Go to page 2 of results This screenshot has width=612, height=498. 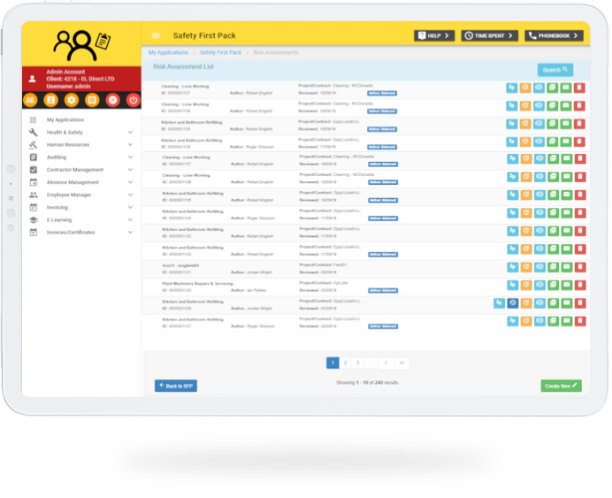(345, 363)
